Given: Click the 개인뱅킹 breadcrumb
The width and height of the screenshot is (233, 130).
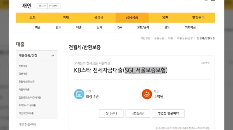Looking at the screenshot, I should click(x=145, y=38).
